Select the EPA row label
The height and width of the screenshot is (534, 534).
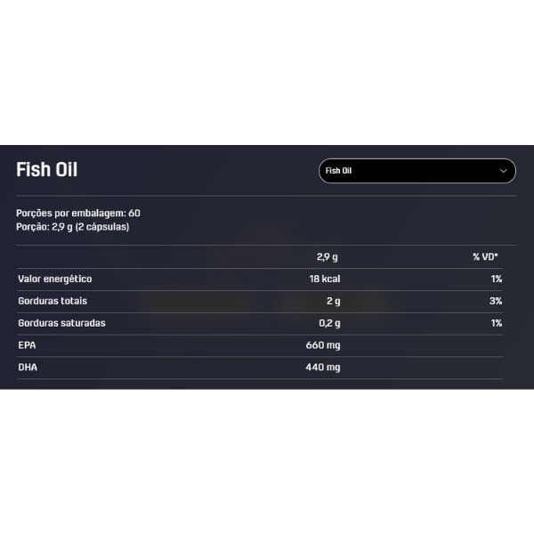click(x=27, y=345)
